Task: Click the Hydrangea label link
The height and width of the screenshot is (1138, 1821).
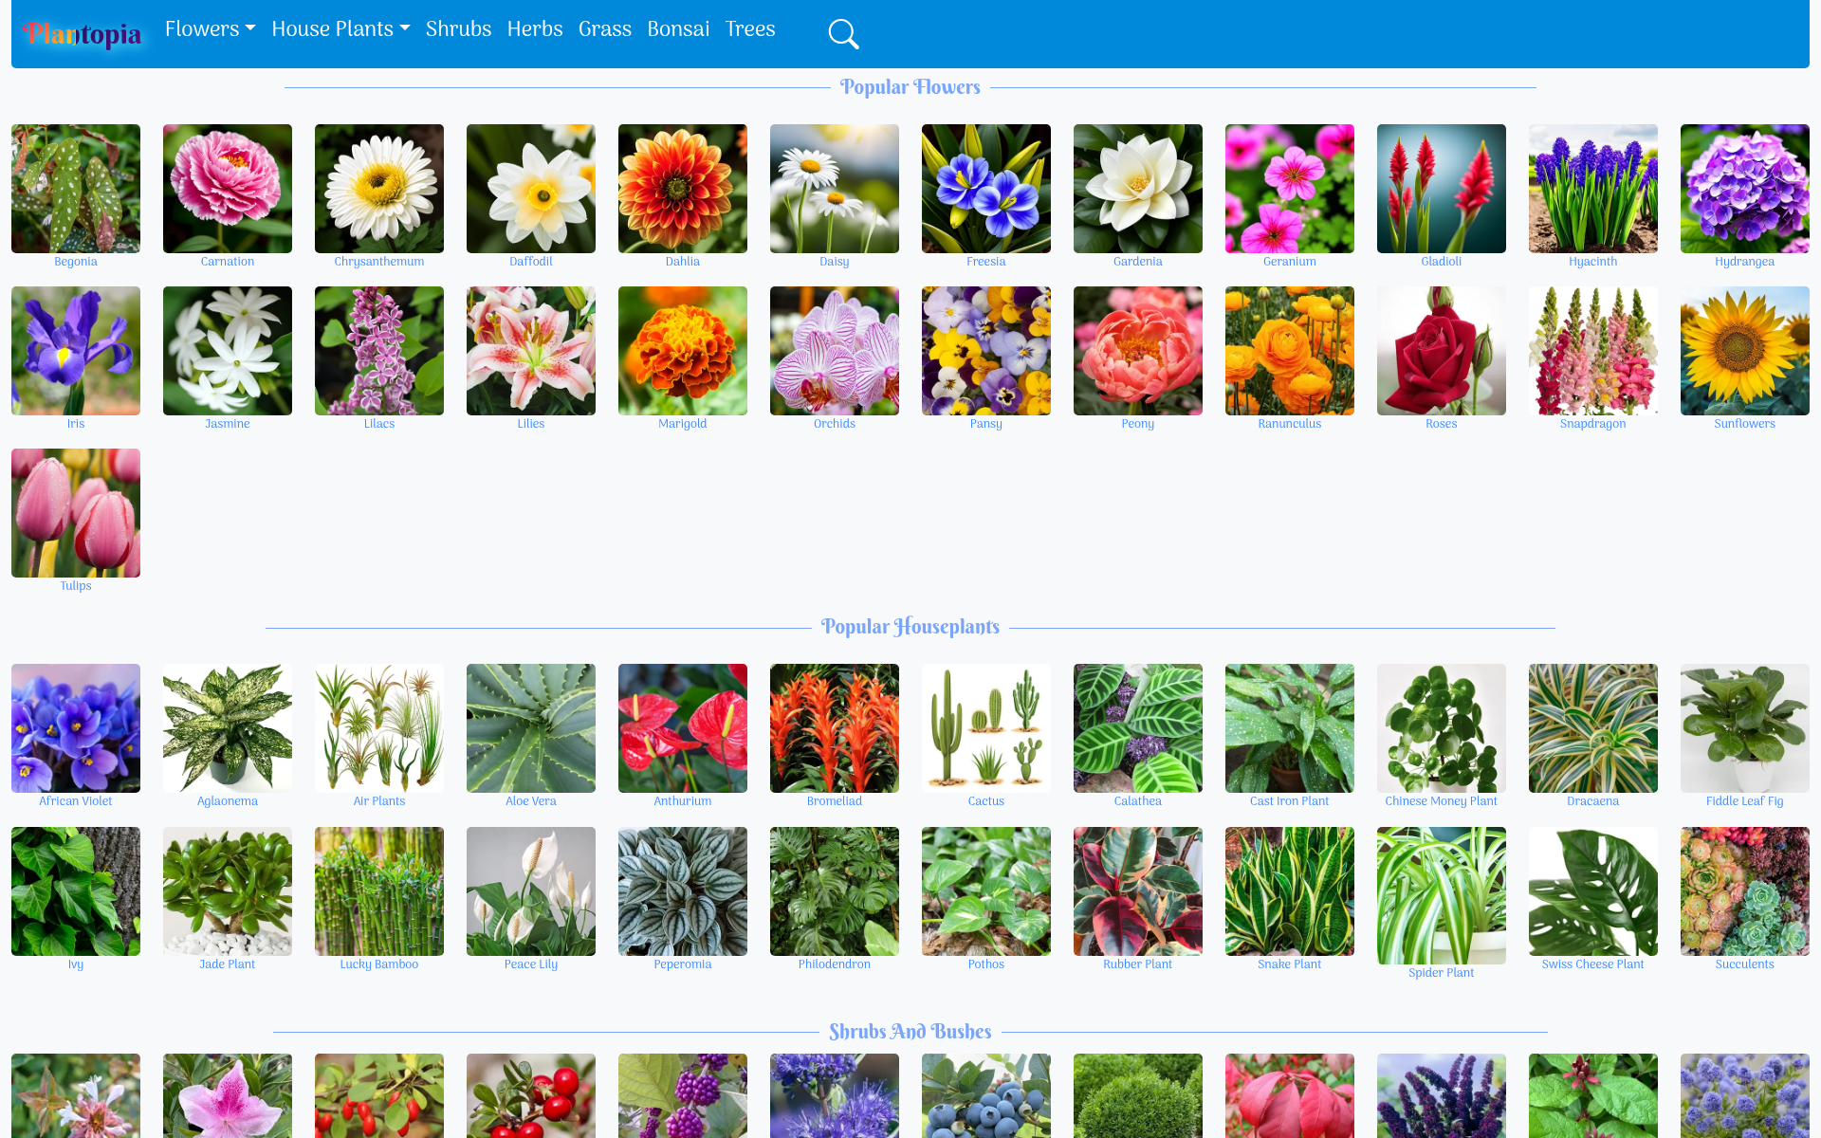Action: [x=1745, y=262]
